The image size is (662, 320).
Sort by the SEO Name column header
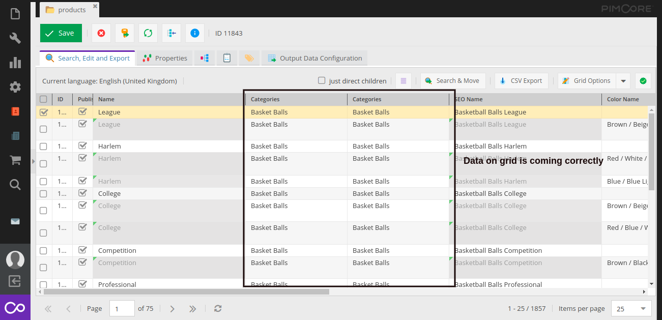coord(525,99)
